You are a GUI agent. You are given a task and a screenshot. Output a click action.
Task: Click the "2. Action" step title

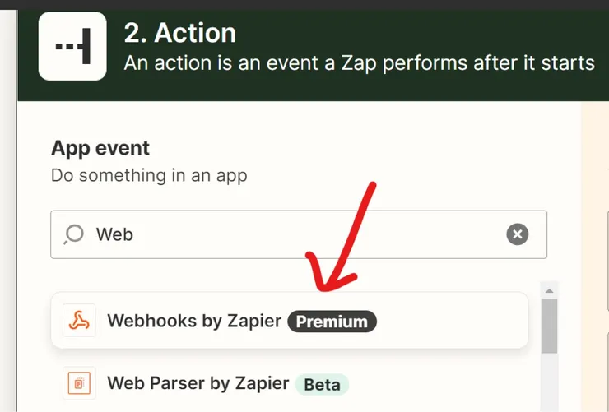point(180,33)
